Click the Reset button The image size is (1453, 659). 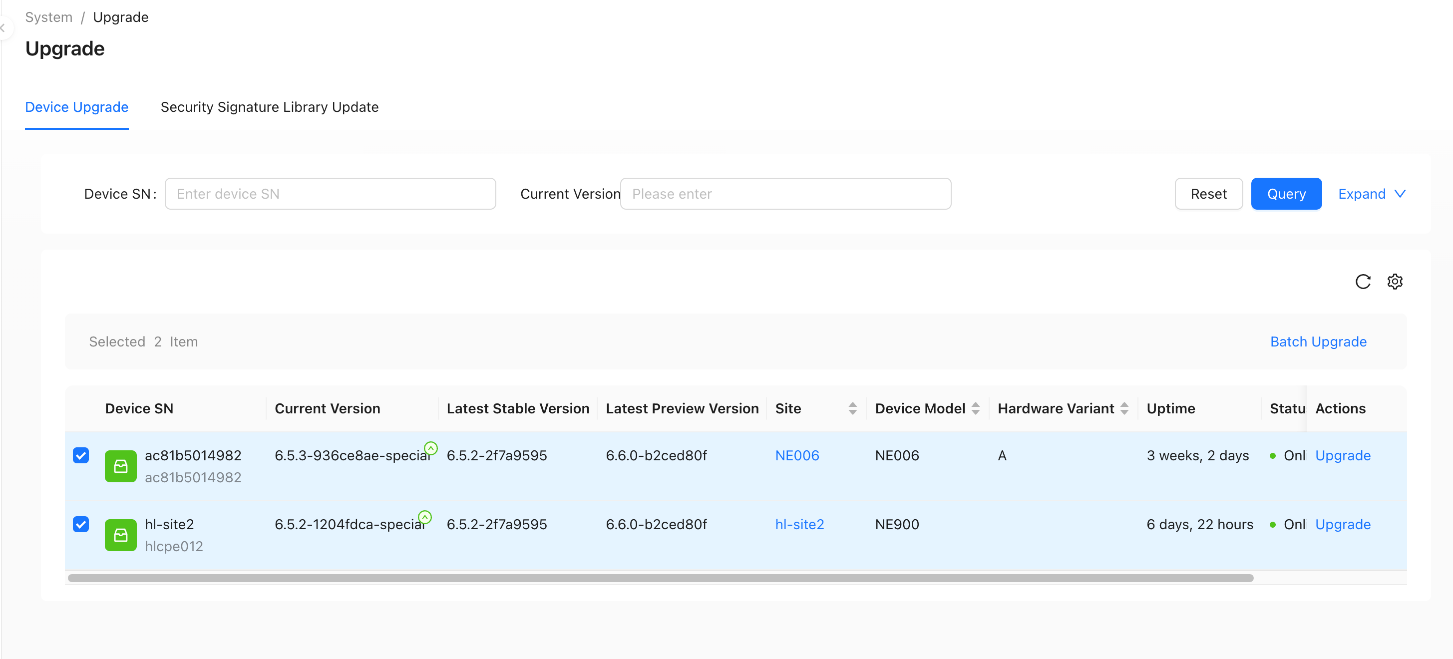coord(1209,194)
